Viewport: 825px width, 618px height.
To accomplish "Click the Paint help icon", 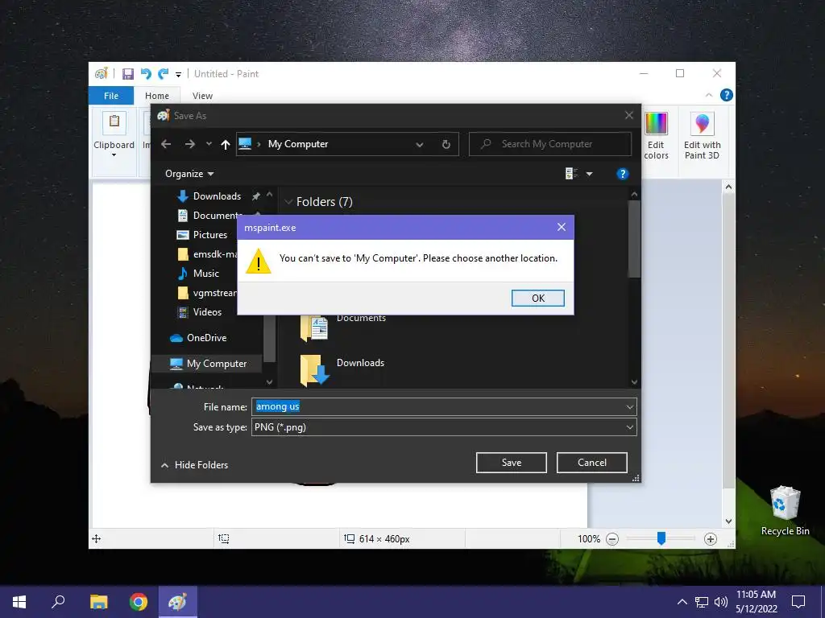I will [726, 95].
